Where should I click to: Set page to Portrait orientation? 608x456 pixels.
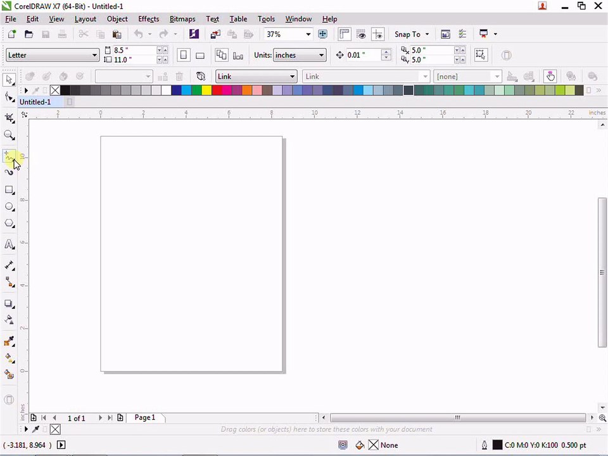pos(184,55)
